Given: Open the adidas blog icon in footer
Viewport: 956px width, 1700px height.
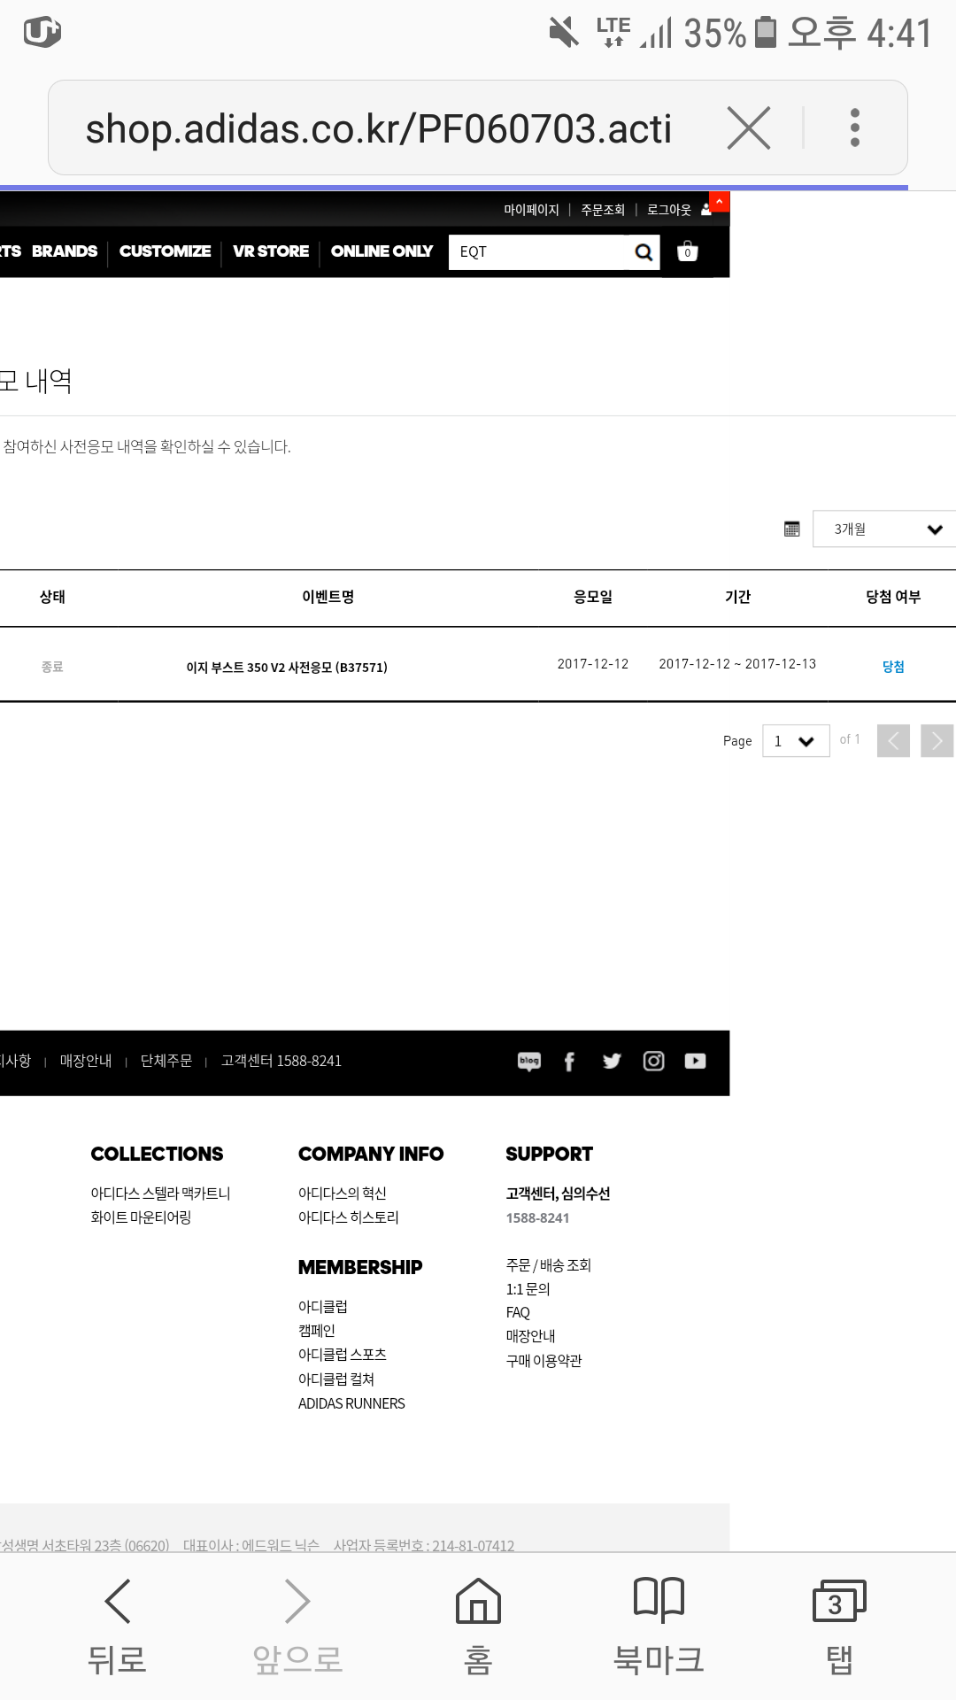Looking at the screenshot, I should (529, 1061).
